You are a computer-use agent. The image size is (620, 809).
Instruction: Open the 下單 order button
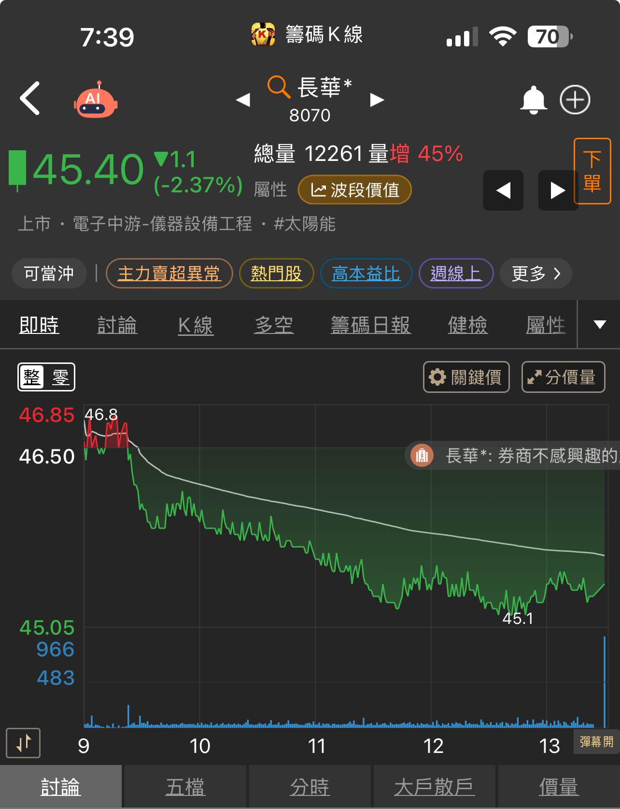click(x=592, y=171)
